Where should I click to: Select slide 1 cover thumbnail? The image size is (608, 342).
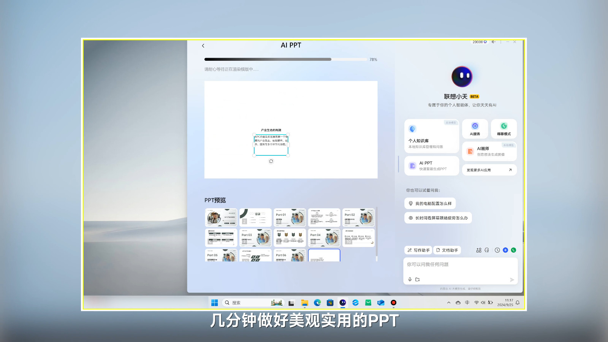coord(221,217)
